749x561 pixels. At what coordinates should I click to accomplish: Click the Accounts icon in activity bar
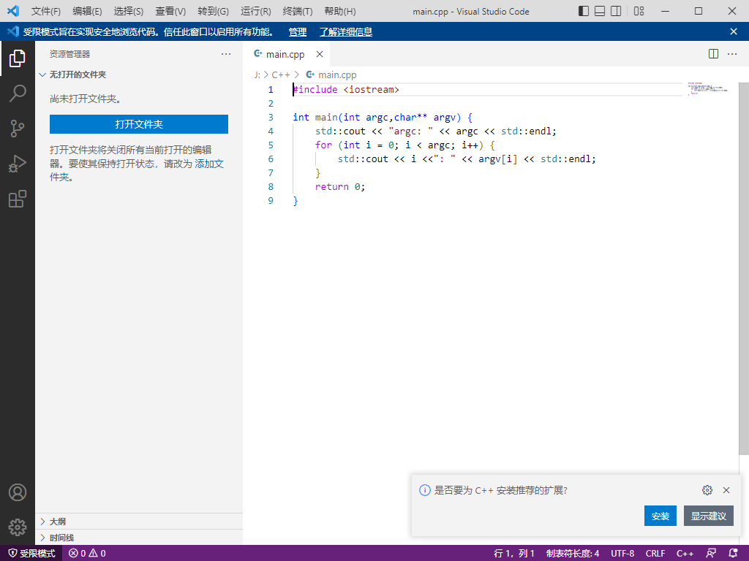(x=18, y=492)
